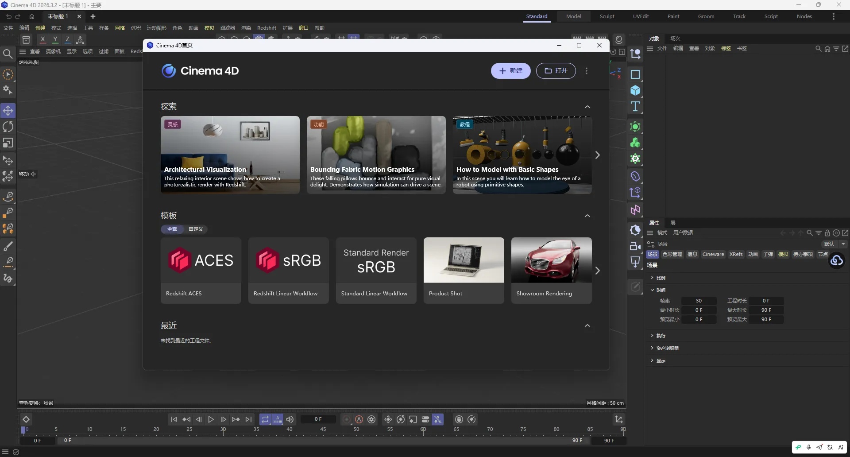This screenshot has height=457, width=850.
Task: Expand the 比例 group in attributes
Action: point(652,278)
